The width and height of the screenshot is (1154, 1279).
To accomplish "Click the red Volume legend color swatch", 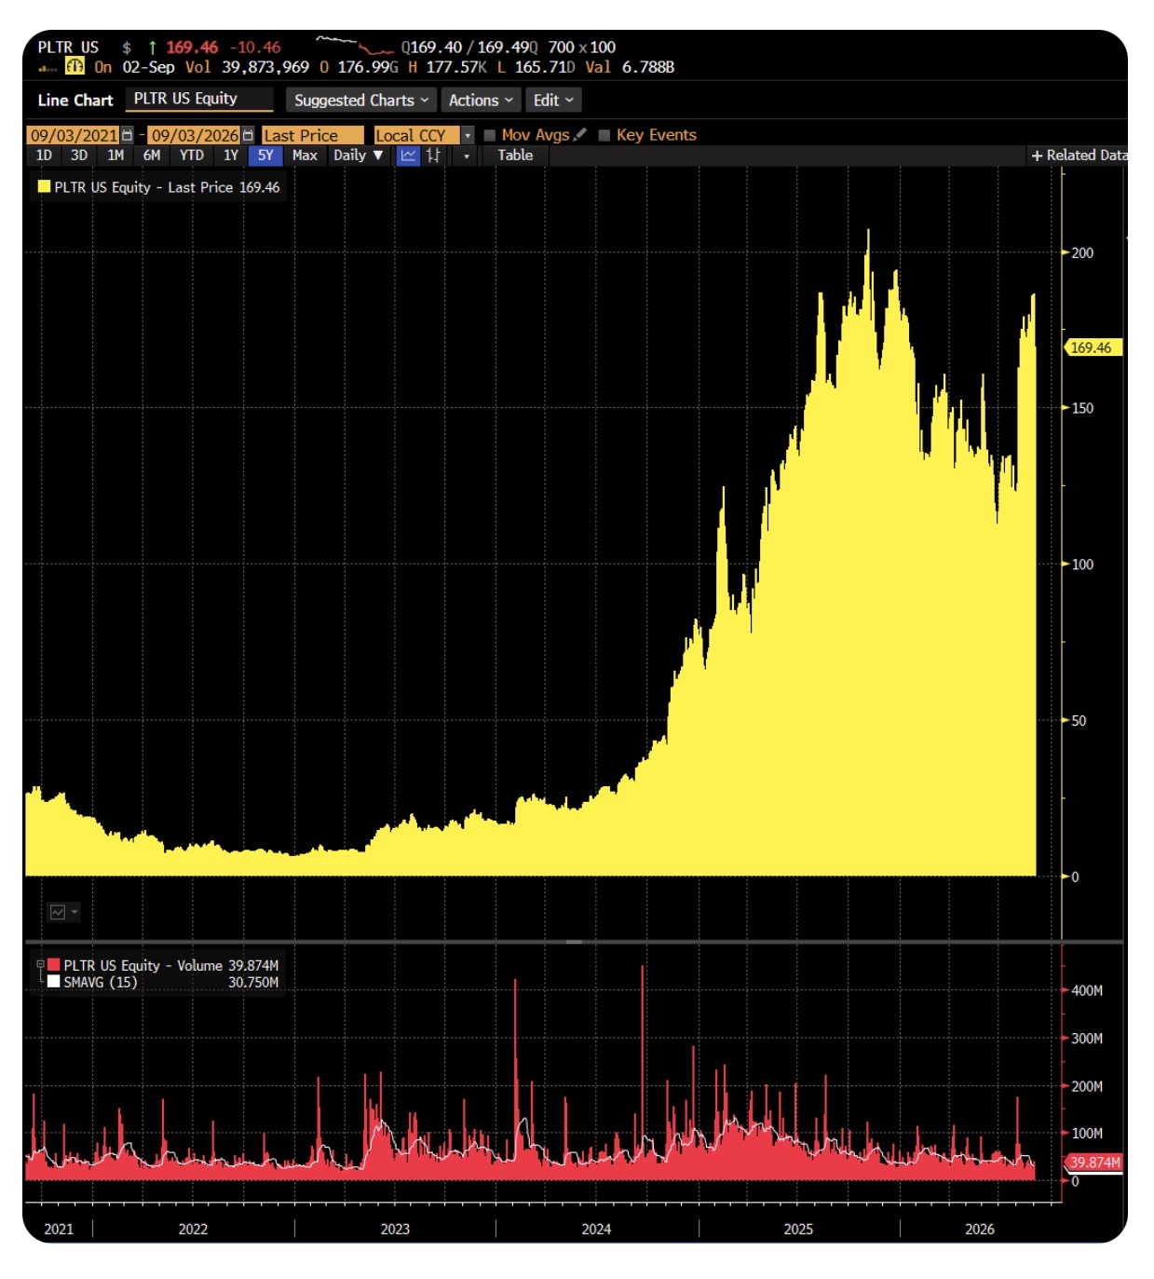I will [54, 965].
